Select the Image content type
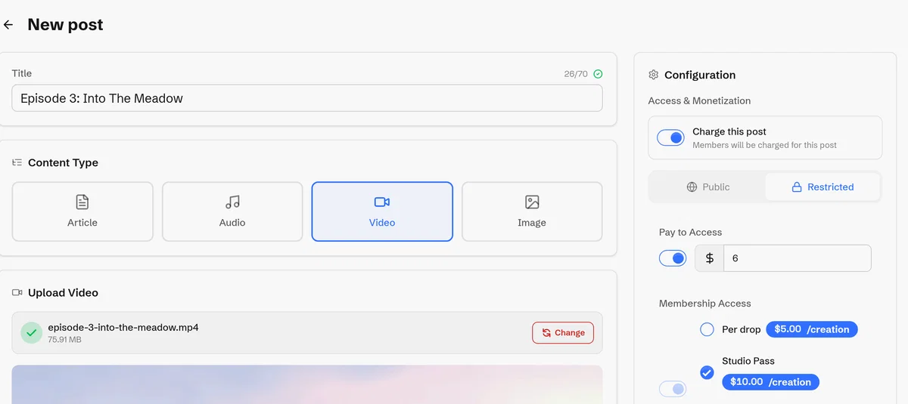Screen dimensions: 908x404 [532, 211]
